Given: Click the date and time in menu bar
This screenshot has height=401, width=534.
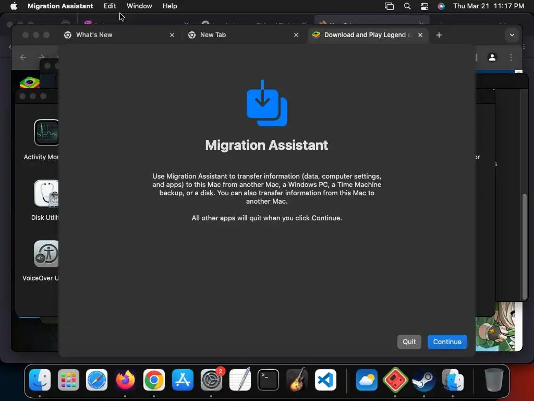Looking at the screenshot, I should (488, 6).
